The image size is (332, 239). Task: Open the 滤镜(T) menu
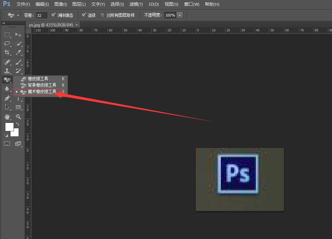[x=136, y=4]
